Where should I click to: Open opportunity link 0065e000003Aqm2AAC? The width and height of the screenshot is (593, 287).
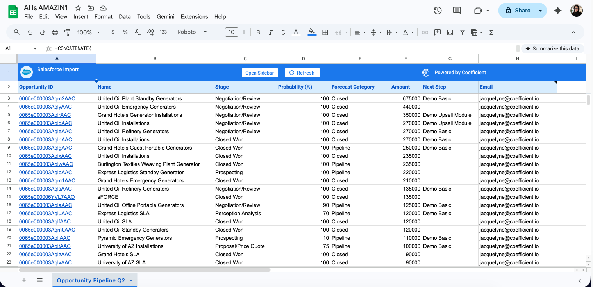coord(47,98)
